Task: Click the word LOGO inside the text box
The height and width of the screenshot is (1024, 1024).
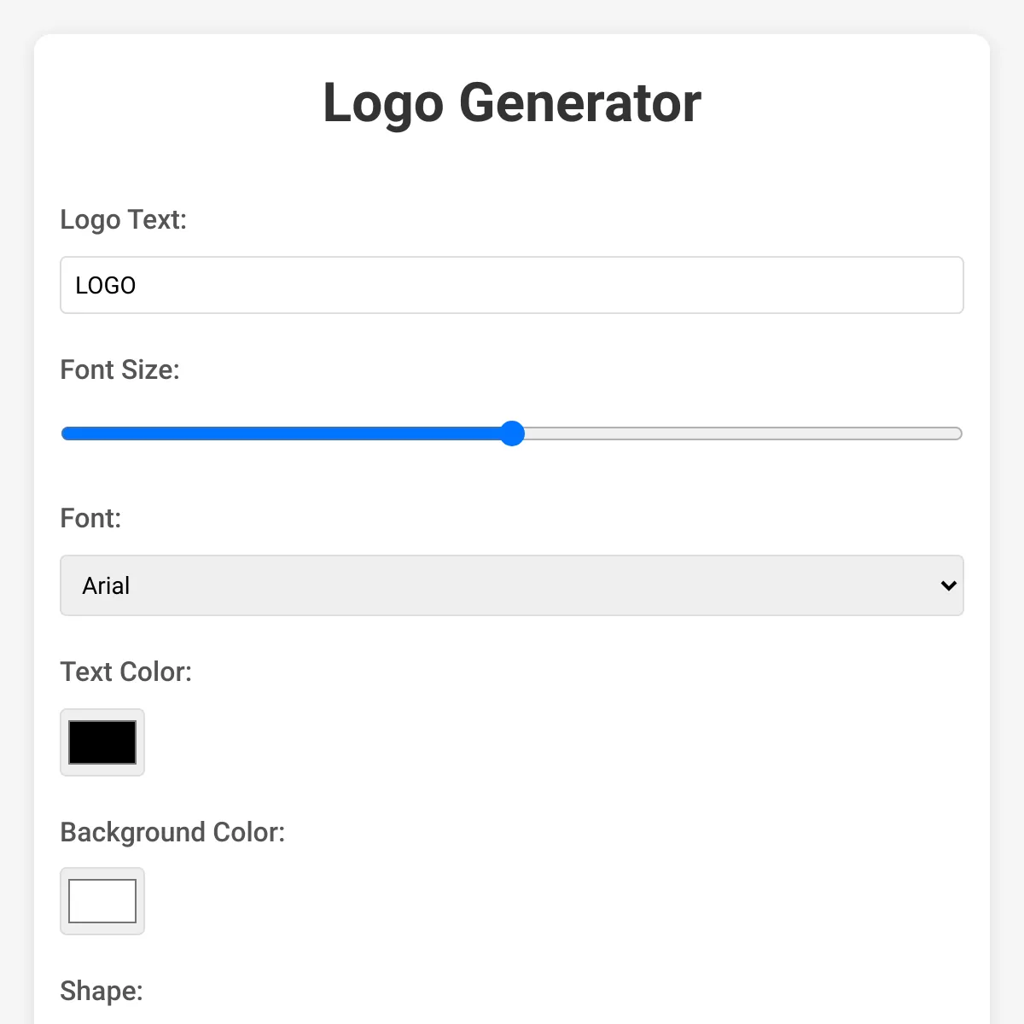Action: pos(106,286)
